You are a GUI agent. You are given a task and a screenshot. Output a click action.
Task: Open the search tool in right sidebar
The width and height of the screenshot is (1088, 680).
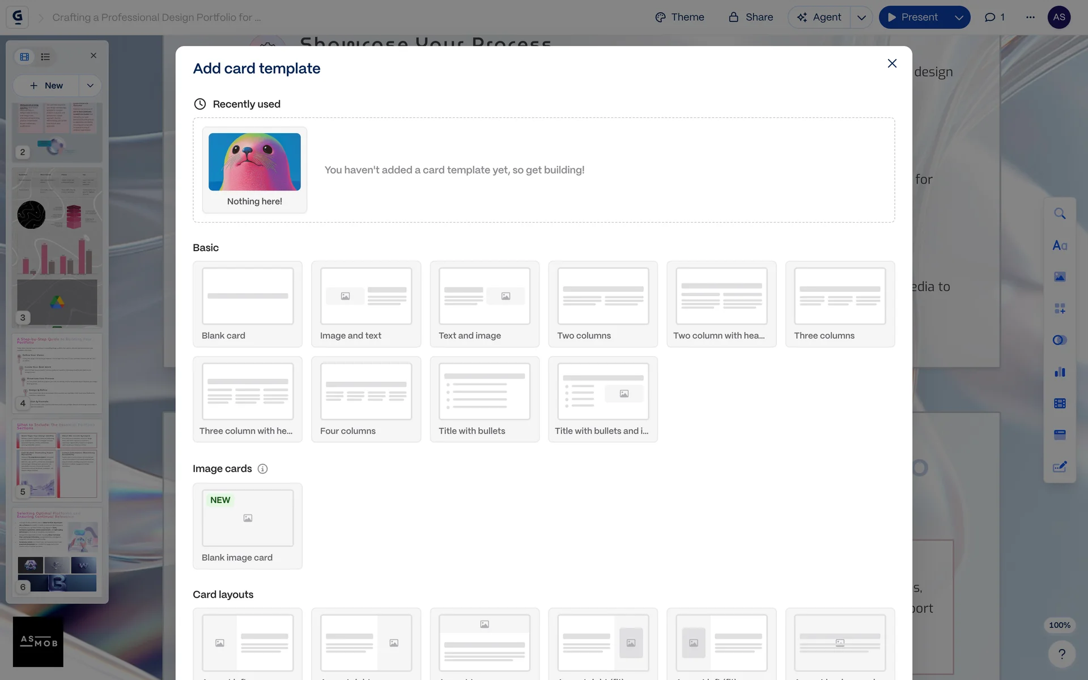pos(1060,214)
